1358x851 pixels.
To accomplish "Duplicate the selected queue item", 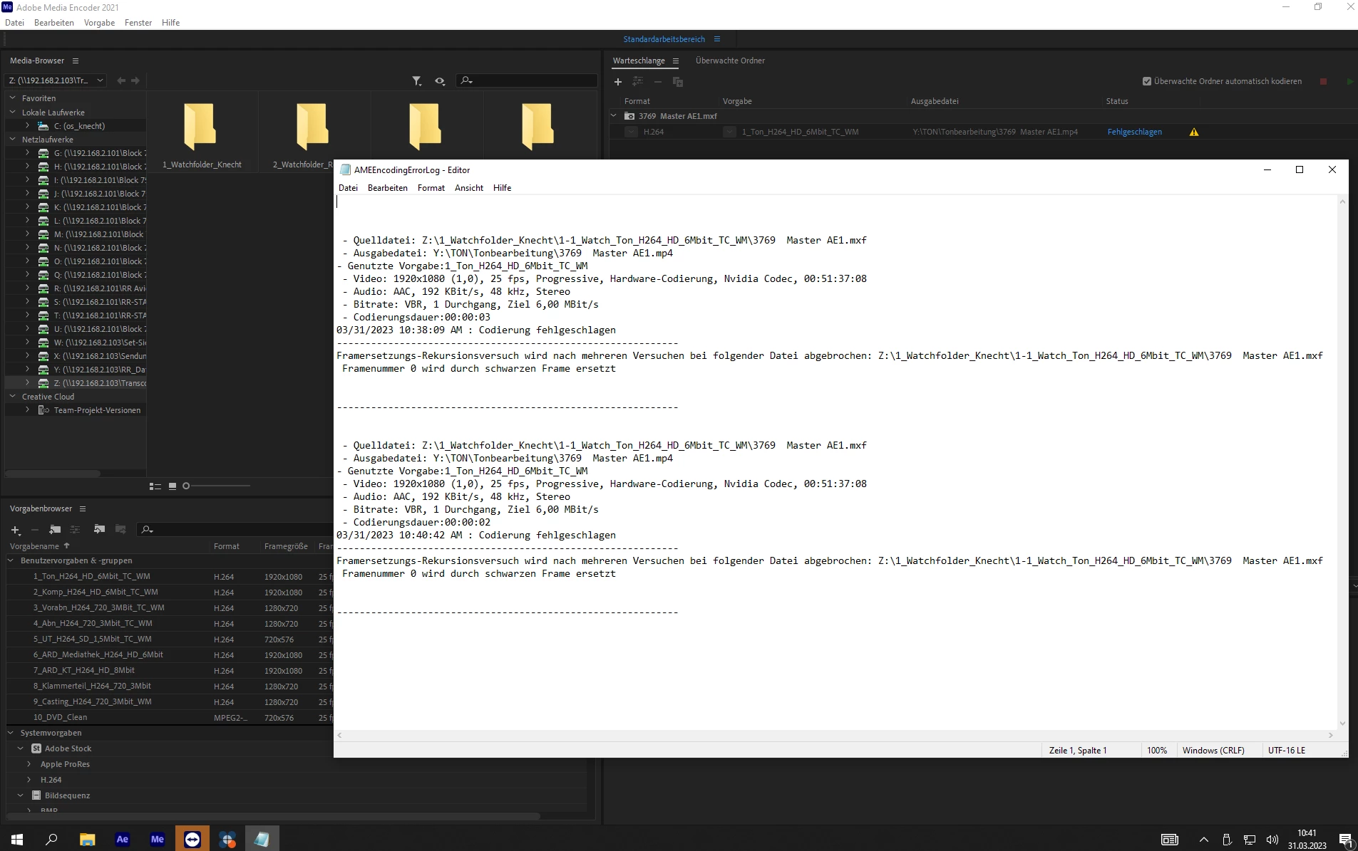I will pyautogui.click(x=678, y=82).
